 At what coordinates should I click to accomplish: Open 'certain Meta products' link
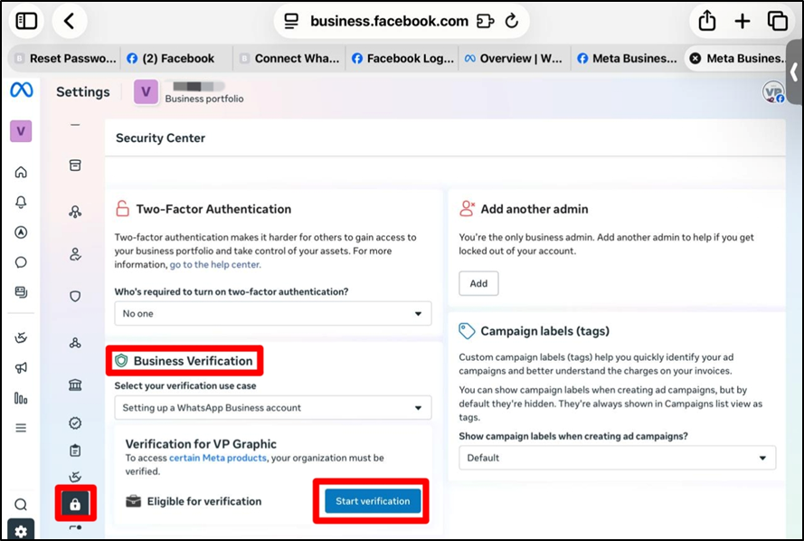pyautogui.click(x=218, y=459)
